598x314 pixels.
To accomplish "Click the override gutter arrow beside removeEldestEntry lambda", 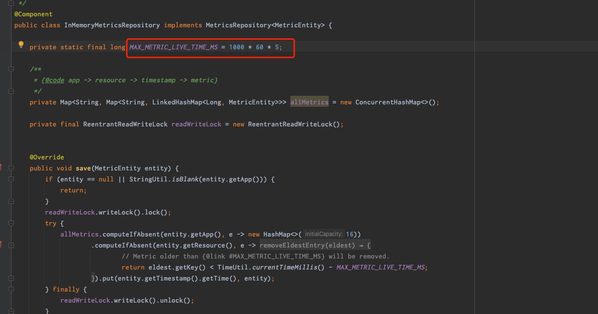I will pyautogui.click(x=1, y=244).
